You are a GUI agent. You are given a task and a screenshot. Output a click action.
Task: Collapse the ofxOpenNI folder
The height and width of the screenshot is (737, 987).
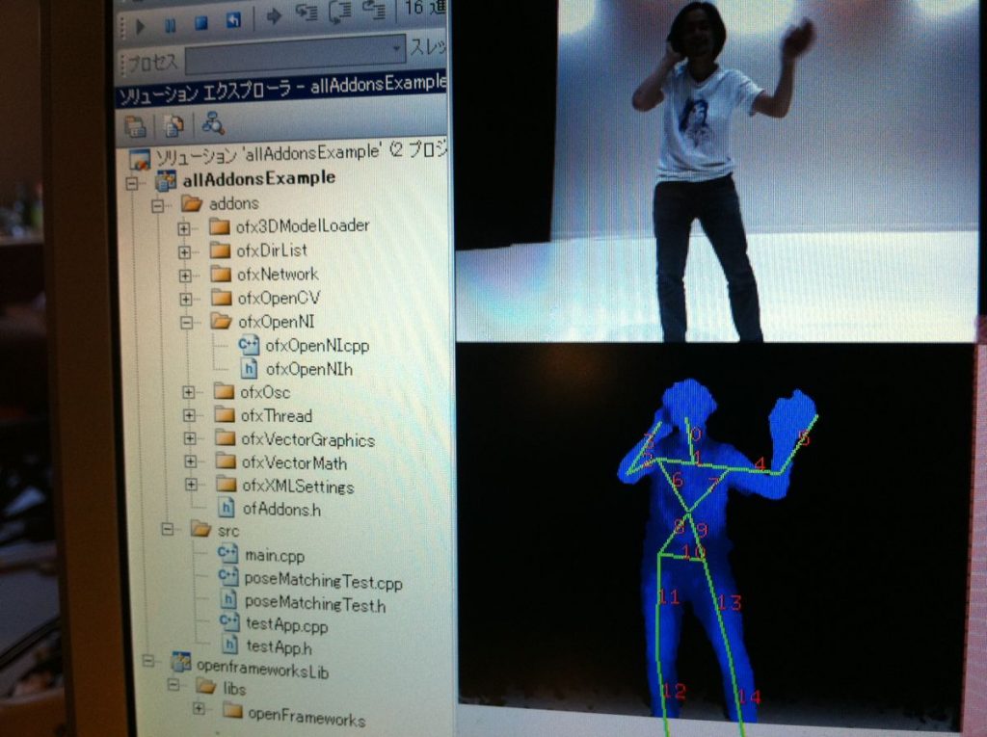point(186,323)
